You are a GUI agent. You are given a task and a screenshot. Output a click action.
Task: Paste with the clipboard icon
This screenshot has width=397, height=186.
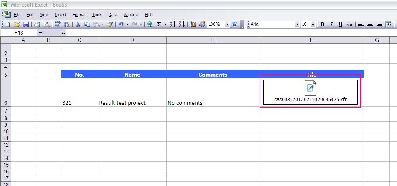click(96, 24)
